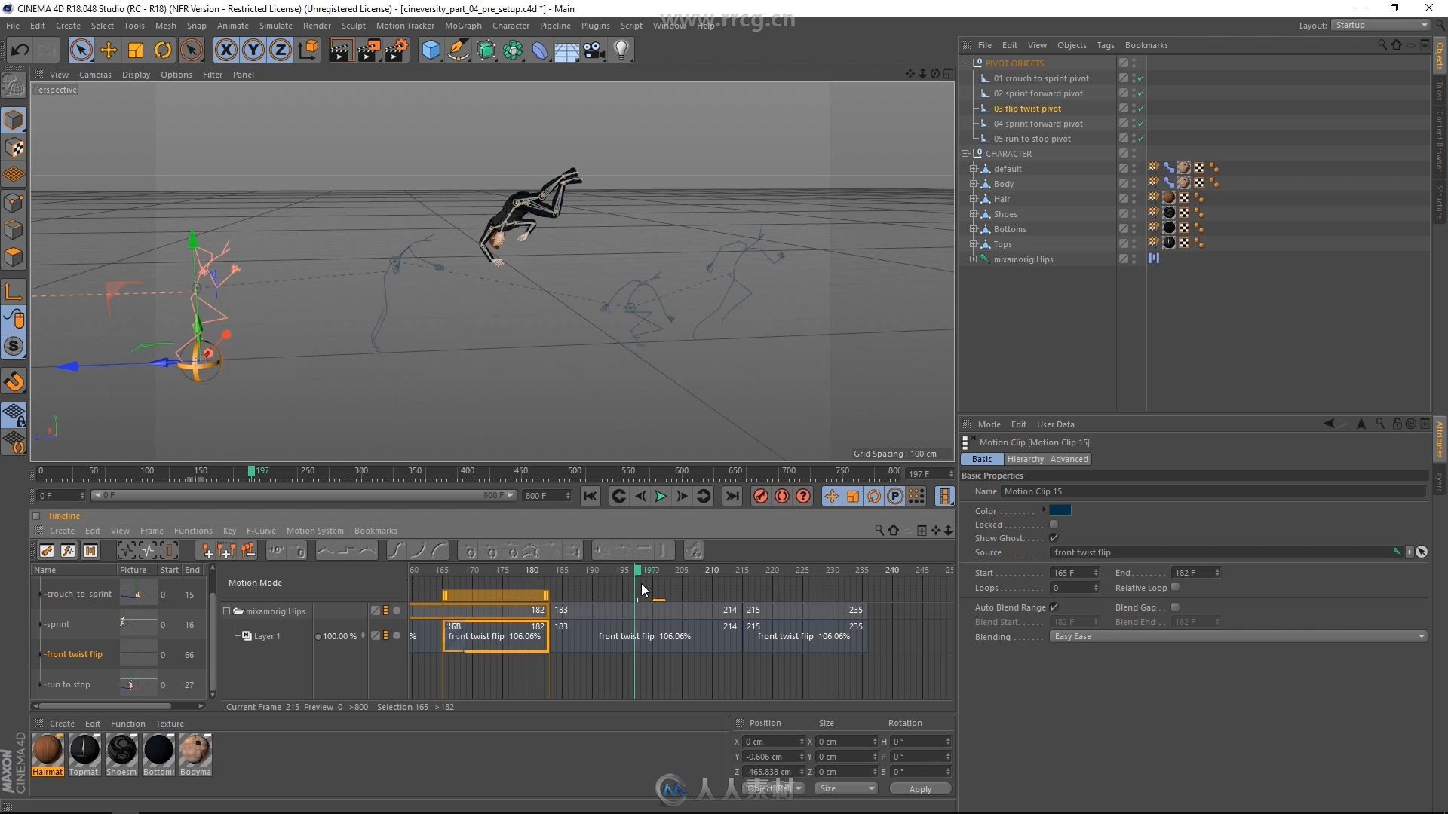This screenshot has height=814, width=1448.
Task: Collapse mixamorig:Hips timeline track
Action: click(x=226, y=611)
